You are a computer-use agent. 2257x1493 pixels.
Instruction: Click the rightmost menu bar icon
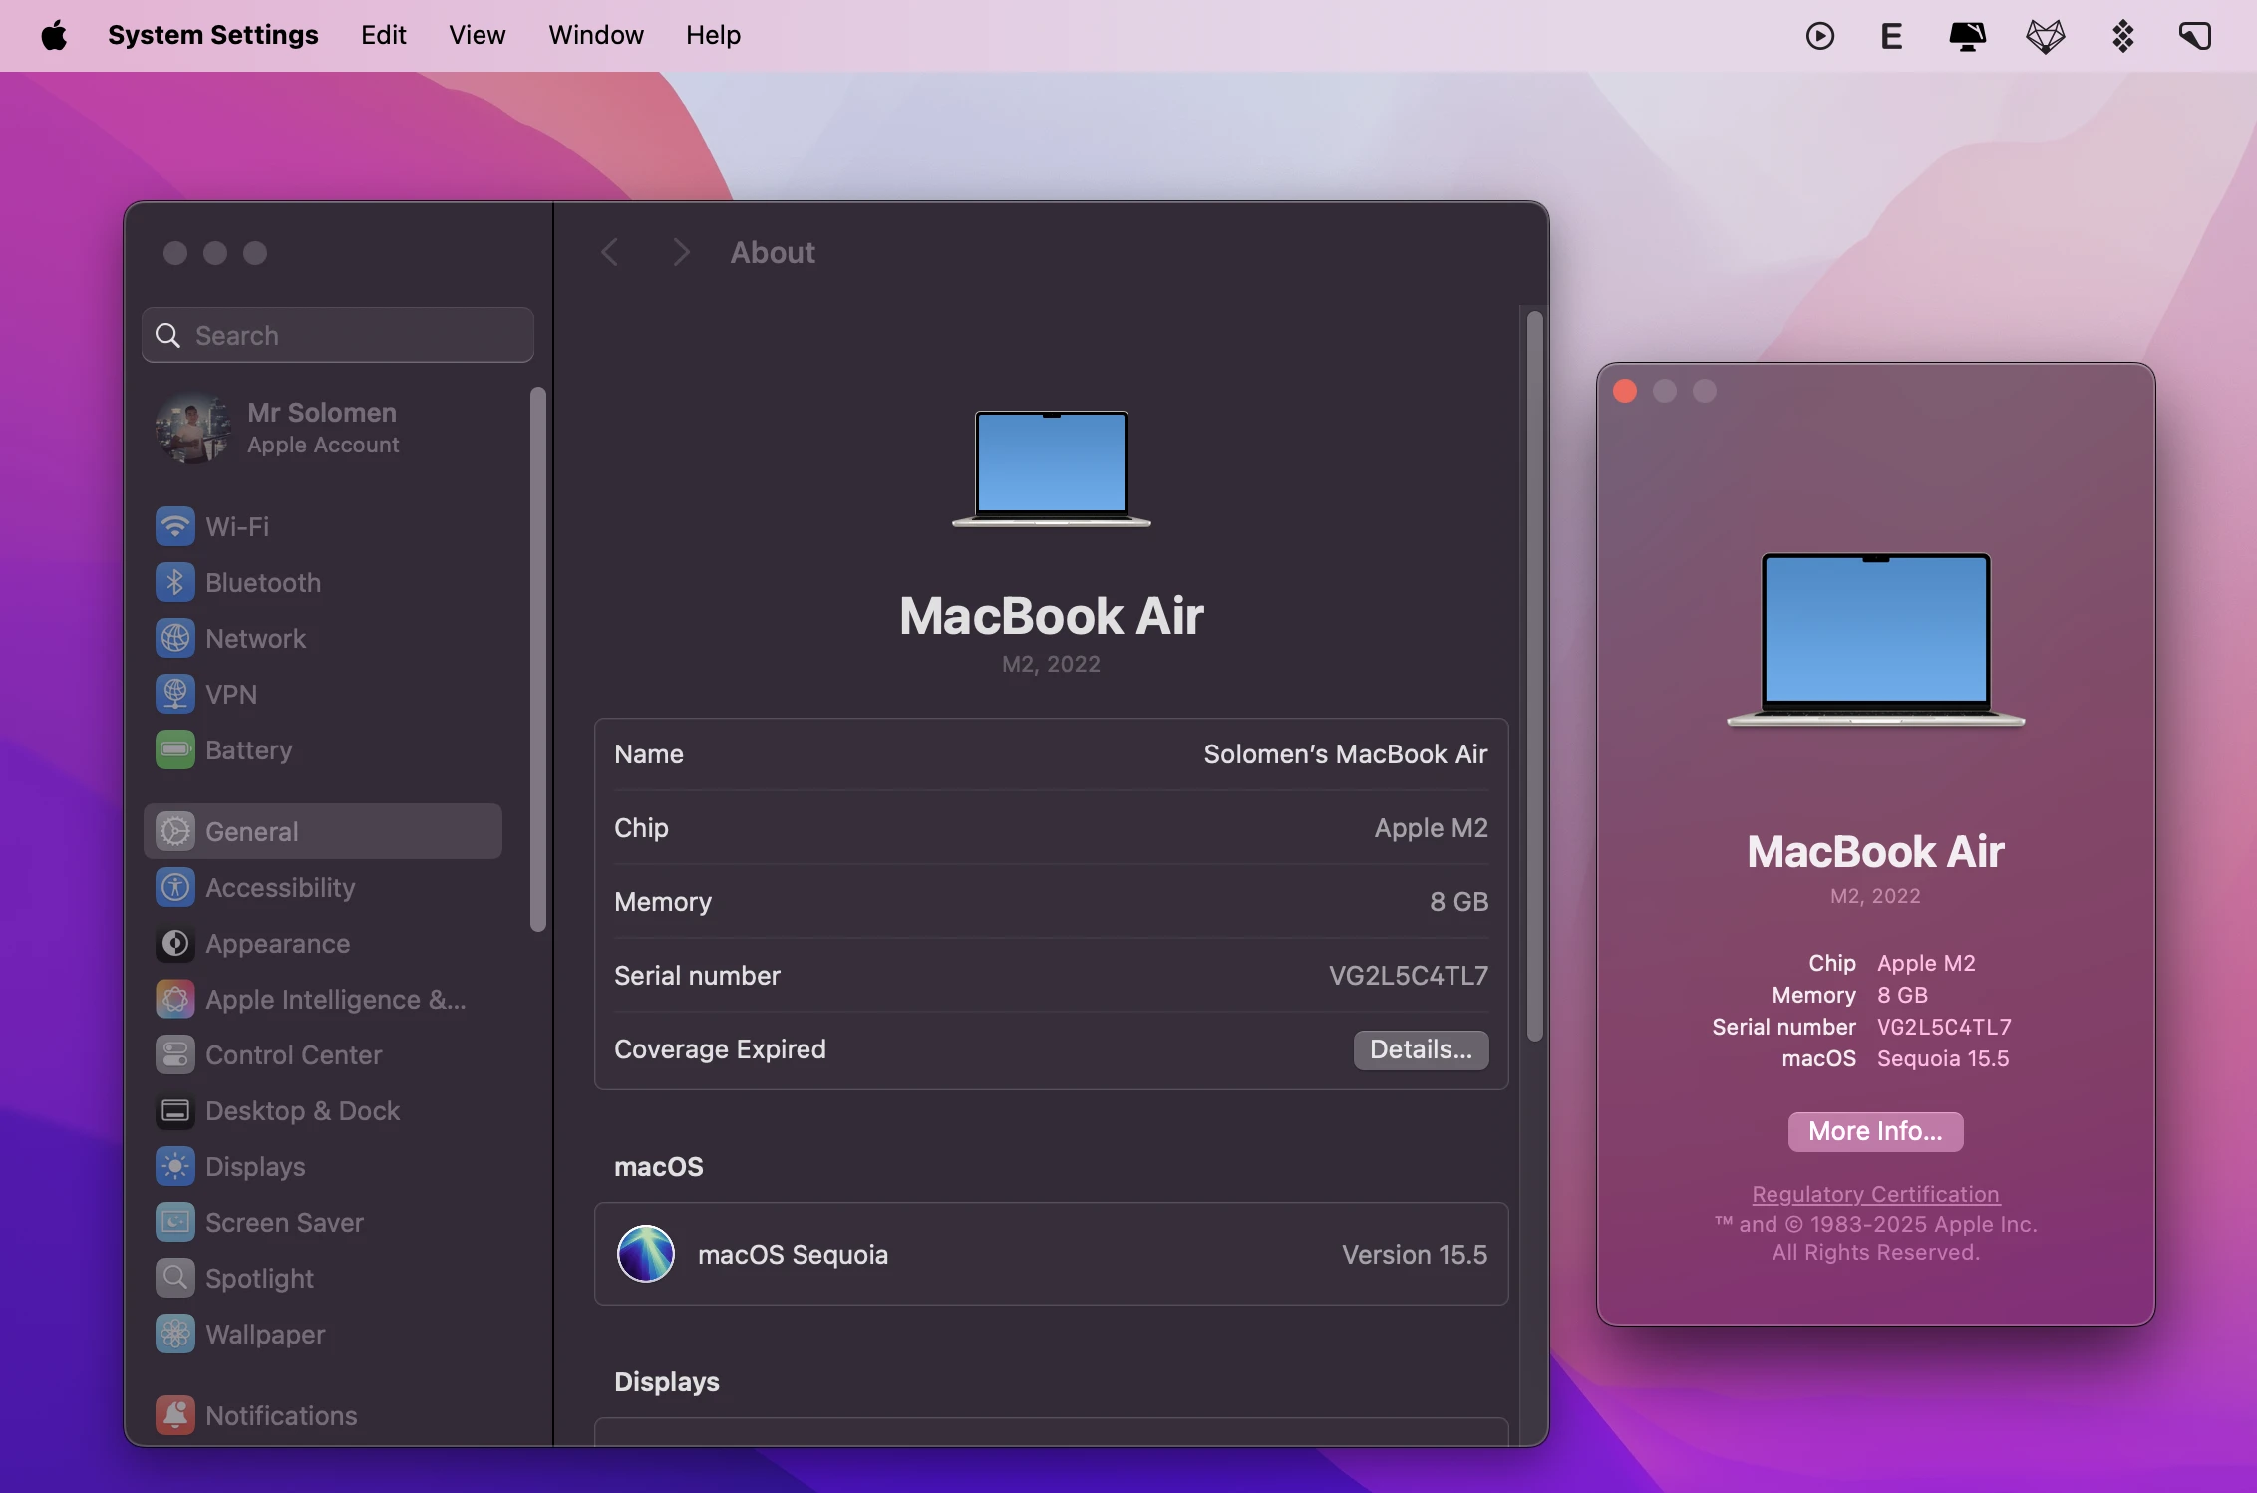2195,36
